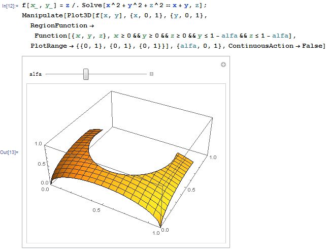Click the alfa slider track right of the thumb
329x249 pixels.
click(x=117, y=74)
